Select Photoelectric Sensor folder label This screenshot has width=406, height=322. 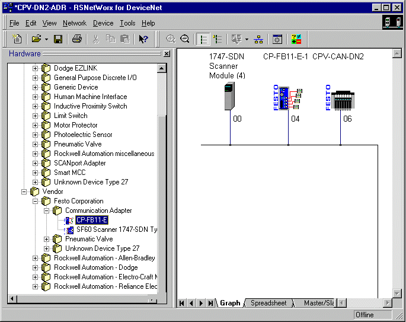pos(83,135)
